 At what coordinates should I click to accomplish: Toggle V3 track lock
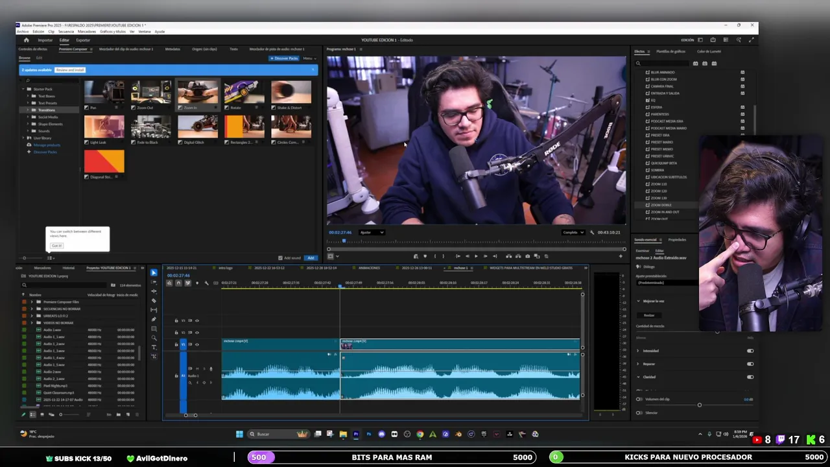click(x=176, y=320)
